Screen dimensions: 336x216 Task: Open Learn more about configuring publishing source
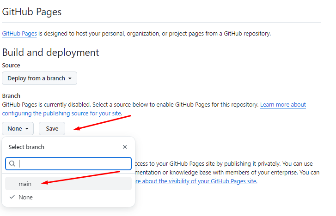(283, 105)
